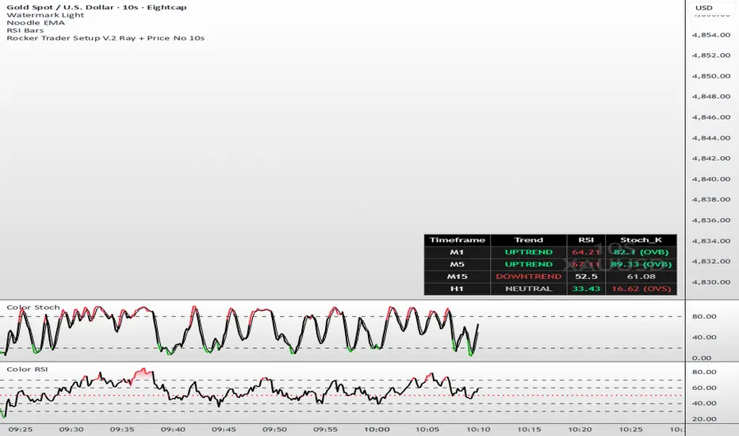Select the RSI Bars indicator label
739x436 pixels.
25,30
